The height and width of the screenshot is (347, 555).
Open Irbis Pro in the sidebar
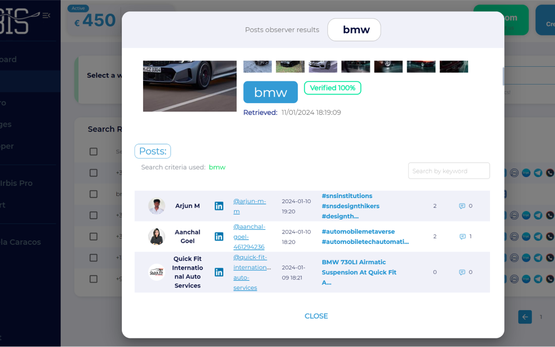(16, 183)
